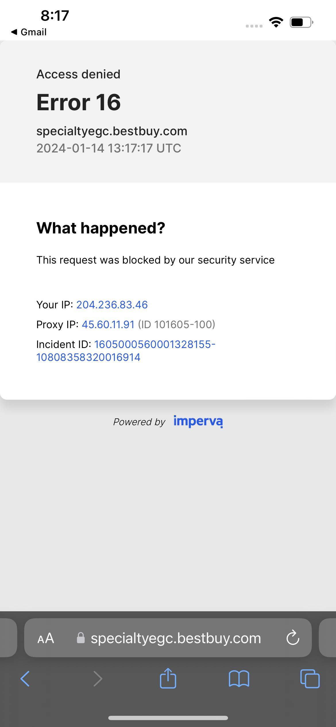336x727 pixels.
Task: Open the Bookmarks book icon
Action: tap(239, 679)
